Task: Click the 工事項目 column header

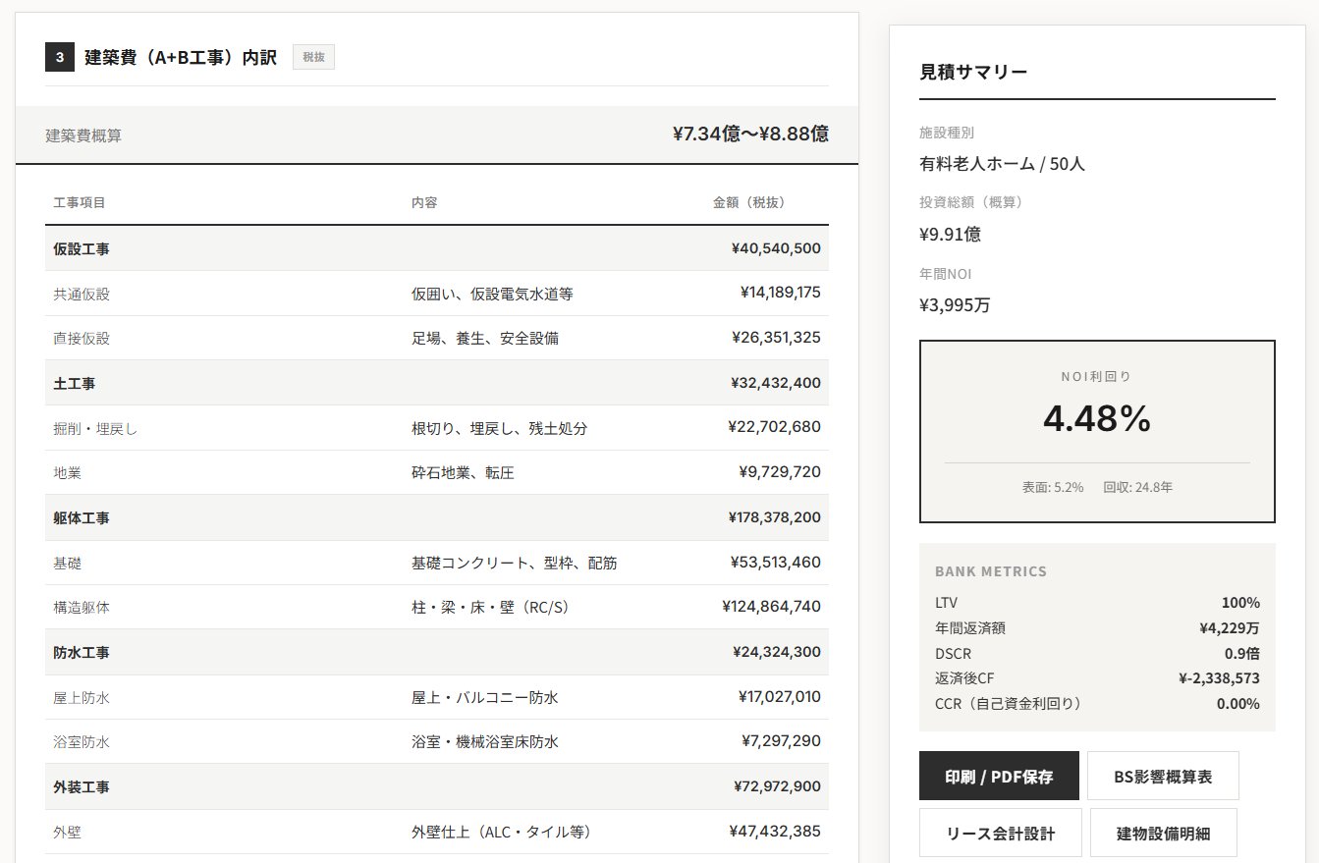Action: click(x=80, y=202)
